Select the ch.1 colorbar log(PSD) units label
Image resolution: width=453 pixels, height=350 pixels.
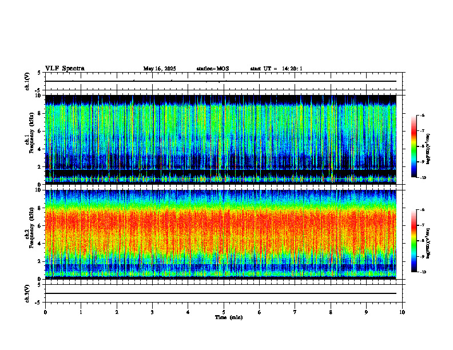click(x=428, y=149)
